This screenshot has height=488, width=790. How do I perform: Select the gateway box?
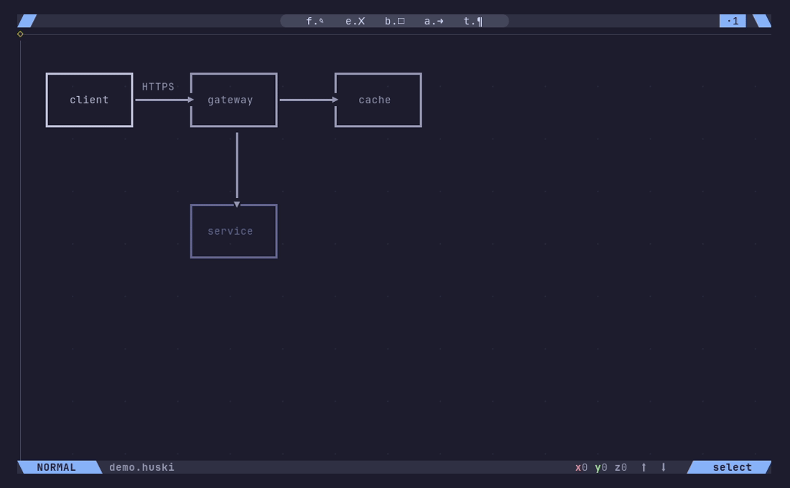point(233,100)
